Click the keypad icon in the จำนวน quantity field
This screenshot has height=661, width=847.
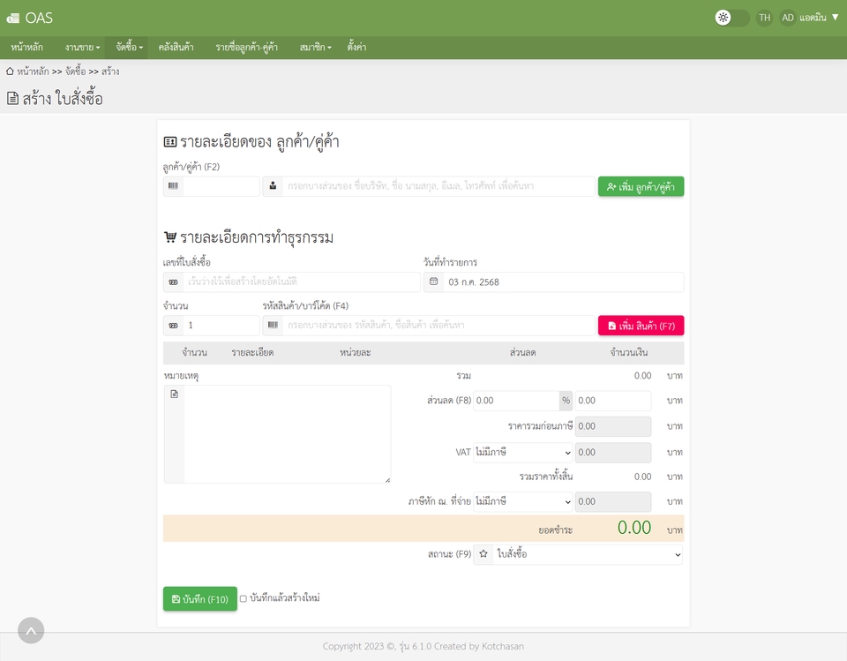pos(173,325)
